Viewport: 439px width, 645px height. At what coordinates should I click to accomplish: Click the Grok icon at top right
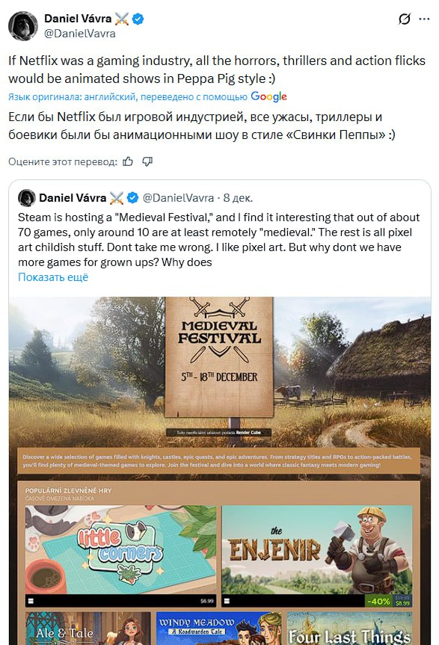[405, 19]
